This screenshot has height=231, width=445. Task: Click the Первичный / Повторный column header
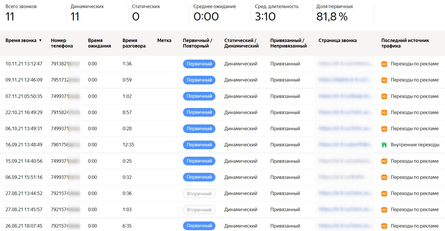pyautogui.click(x=197, y=43)
